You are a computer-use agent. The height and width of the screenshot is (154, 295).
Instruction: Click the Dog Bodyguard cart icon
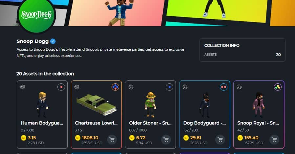click(220, 140)
